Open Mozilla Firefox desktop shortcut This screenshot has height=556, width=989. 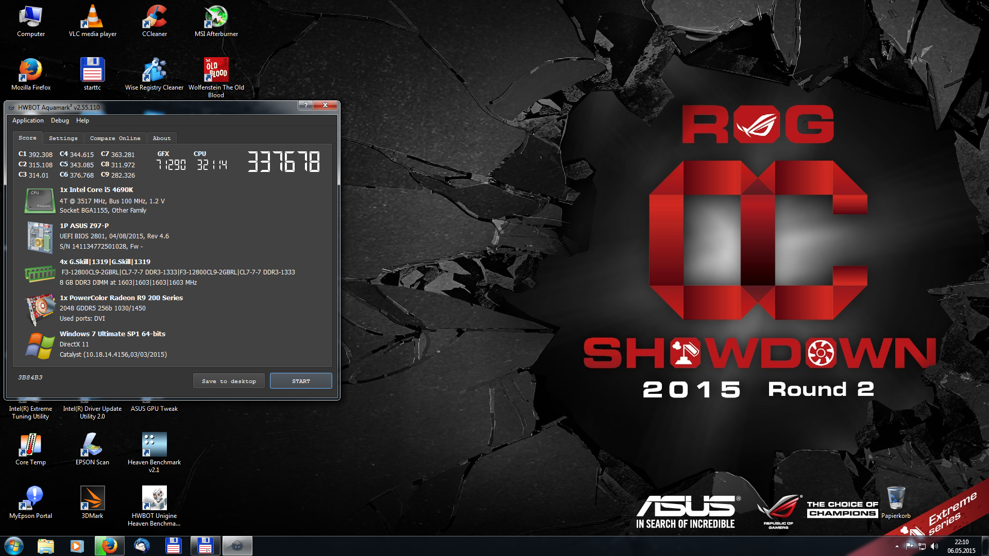[31, 74]
